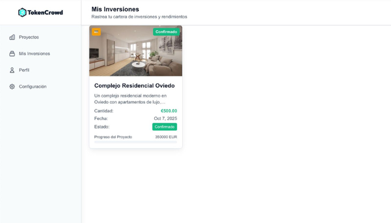Image resolution: width=391 pixels, height=223 pixels.
Task: Click the TokenCrowd brand name
Action: coord(45,12)
